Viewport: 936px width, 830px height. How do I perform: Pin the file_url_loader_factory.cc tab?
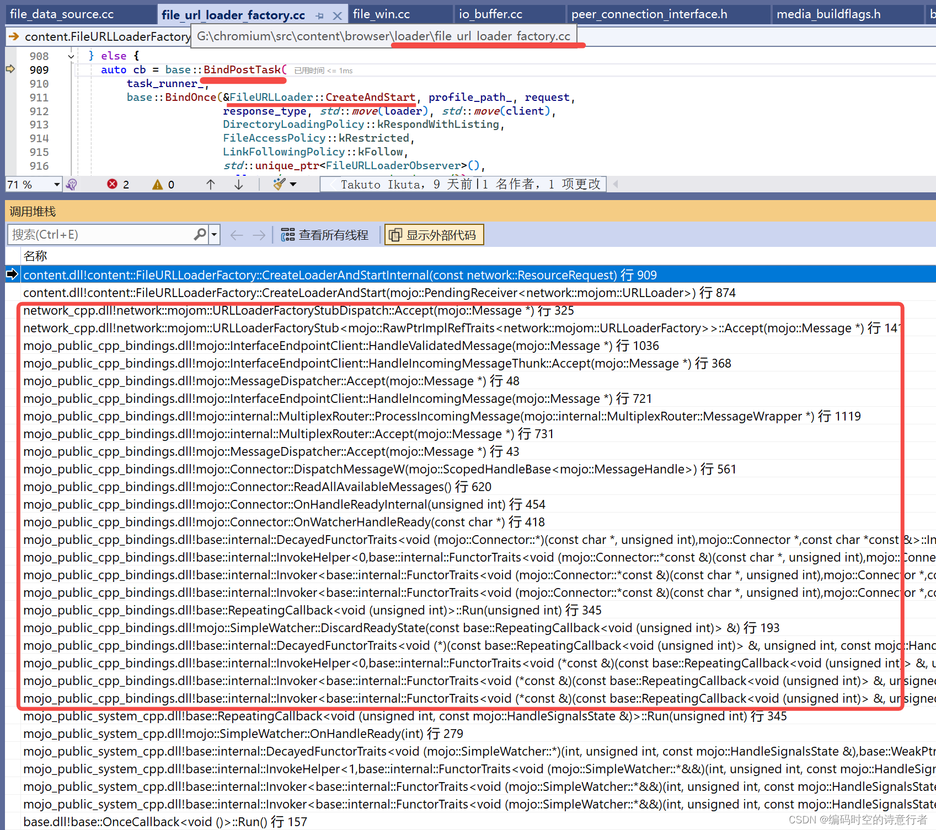(x=320, y=16)
